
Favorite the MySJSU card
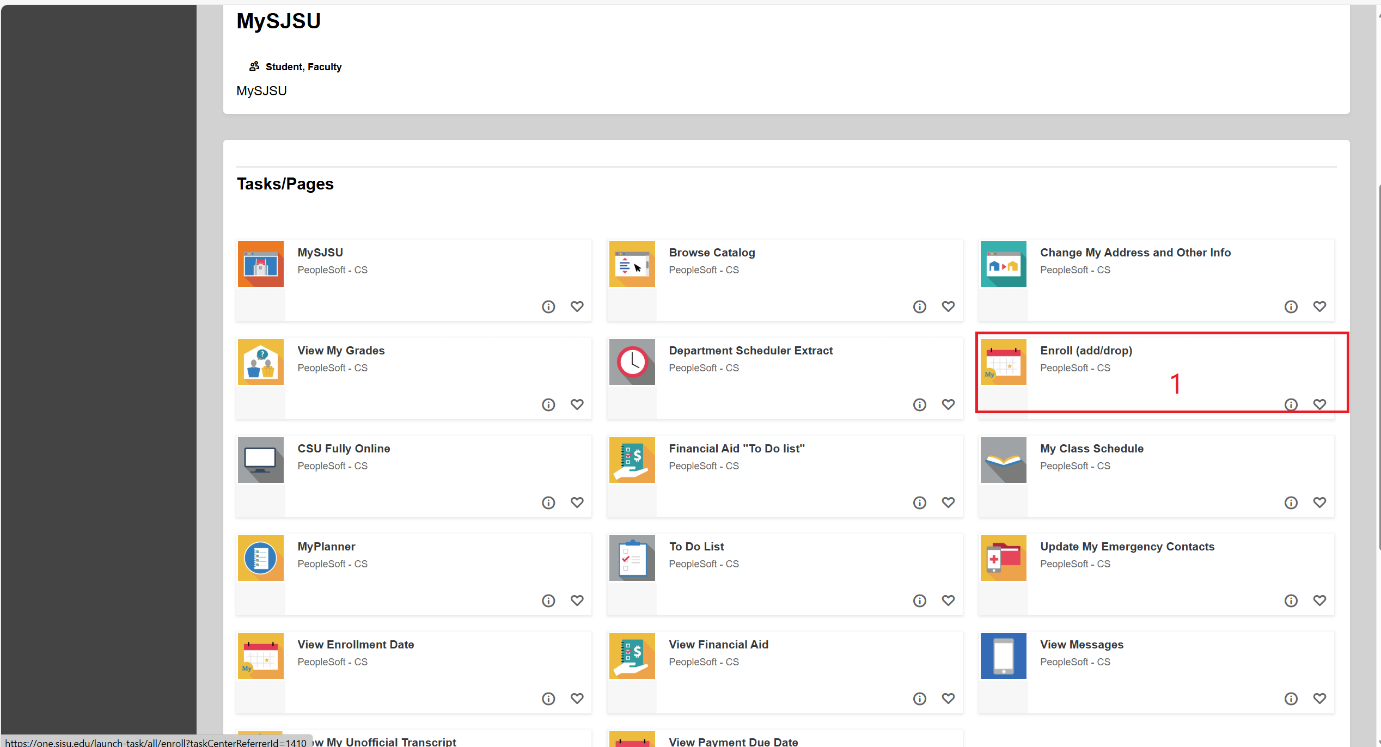(x=577, y=307)
